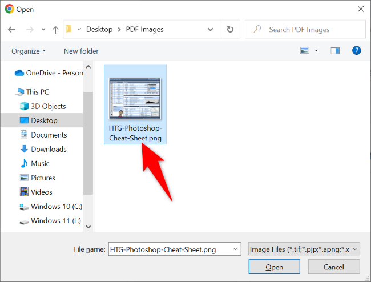Open the Organize menu
The image size is (371, 282).
pos(29,51)
